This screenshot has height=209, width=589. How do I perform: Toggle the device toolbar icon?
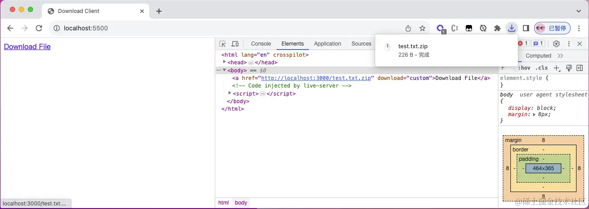[x=235, y=44]
